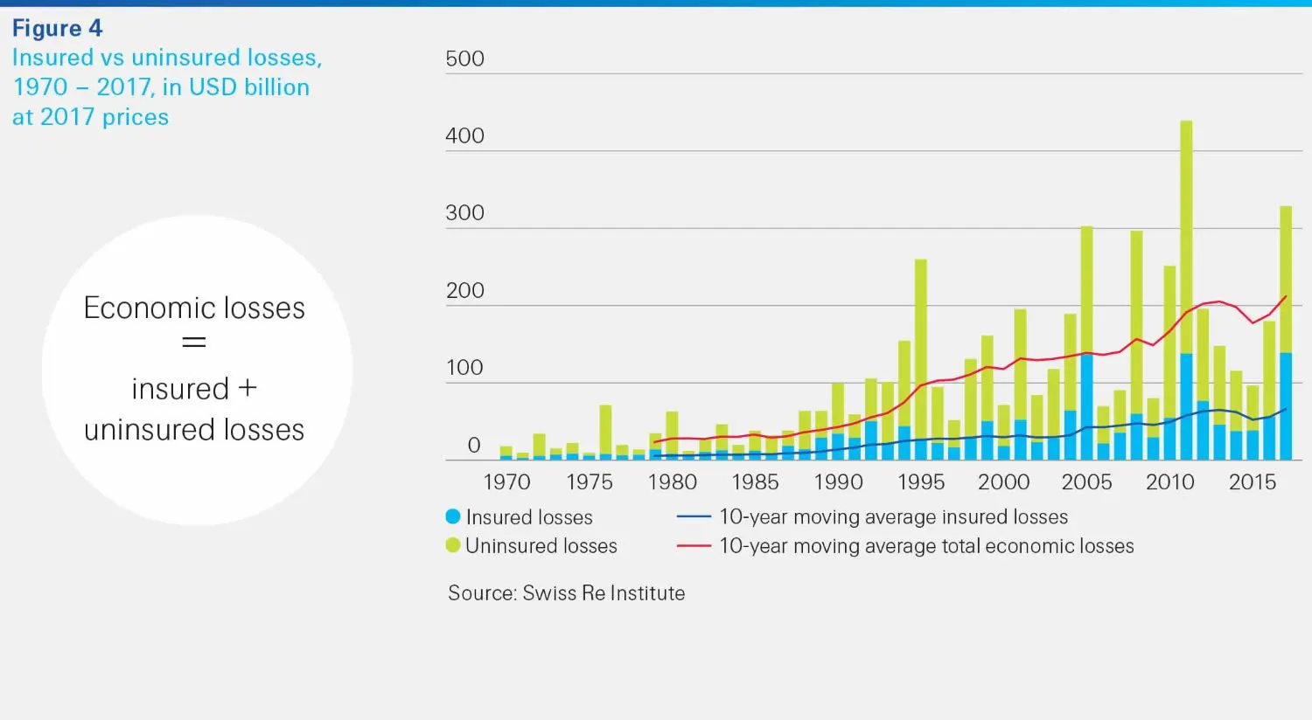
Task: Toggle the Uninsured losses legend entry
Action: 534,546
